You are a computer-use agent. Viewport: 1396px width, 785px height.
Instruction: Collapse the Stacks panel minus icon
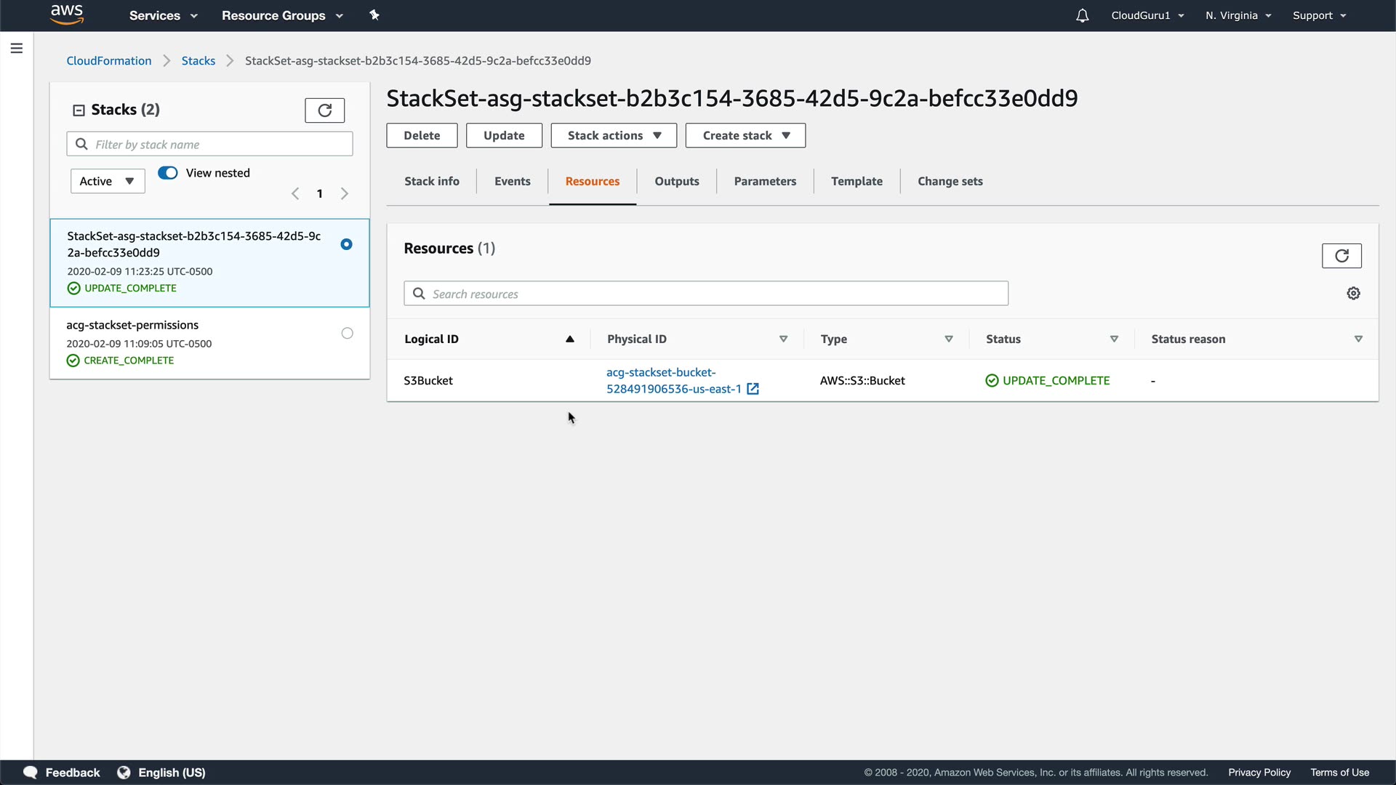coord(79,110)
